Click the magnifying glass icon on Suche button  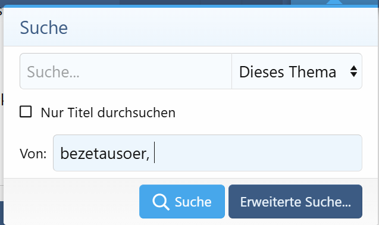tap(161, 202)
